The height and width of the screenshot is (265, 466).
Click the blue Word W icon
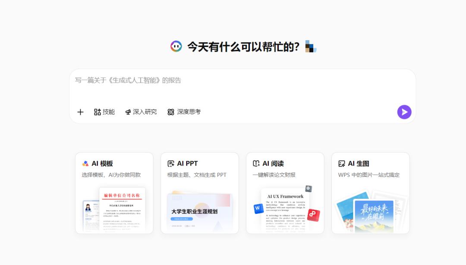258,209
